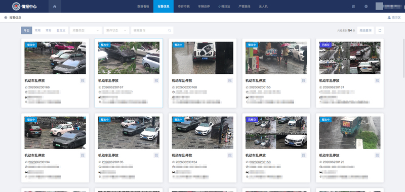This screenshot has width=405, height=192.
Task: Click the 模糊查询 search field
Action: pyautogui.click(x=152, y=30)
